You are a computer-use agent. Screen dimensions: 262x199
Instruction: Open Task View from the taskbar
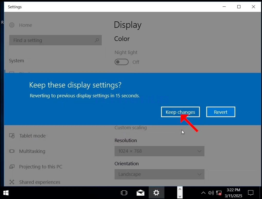(124, 193)
